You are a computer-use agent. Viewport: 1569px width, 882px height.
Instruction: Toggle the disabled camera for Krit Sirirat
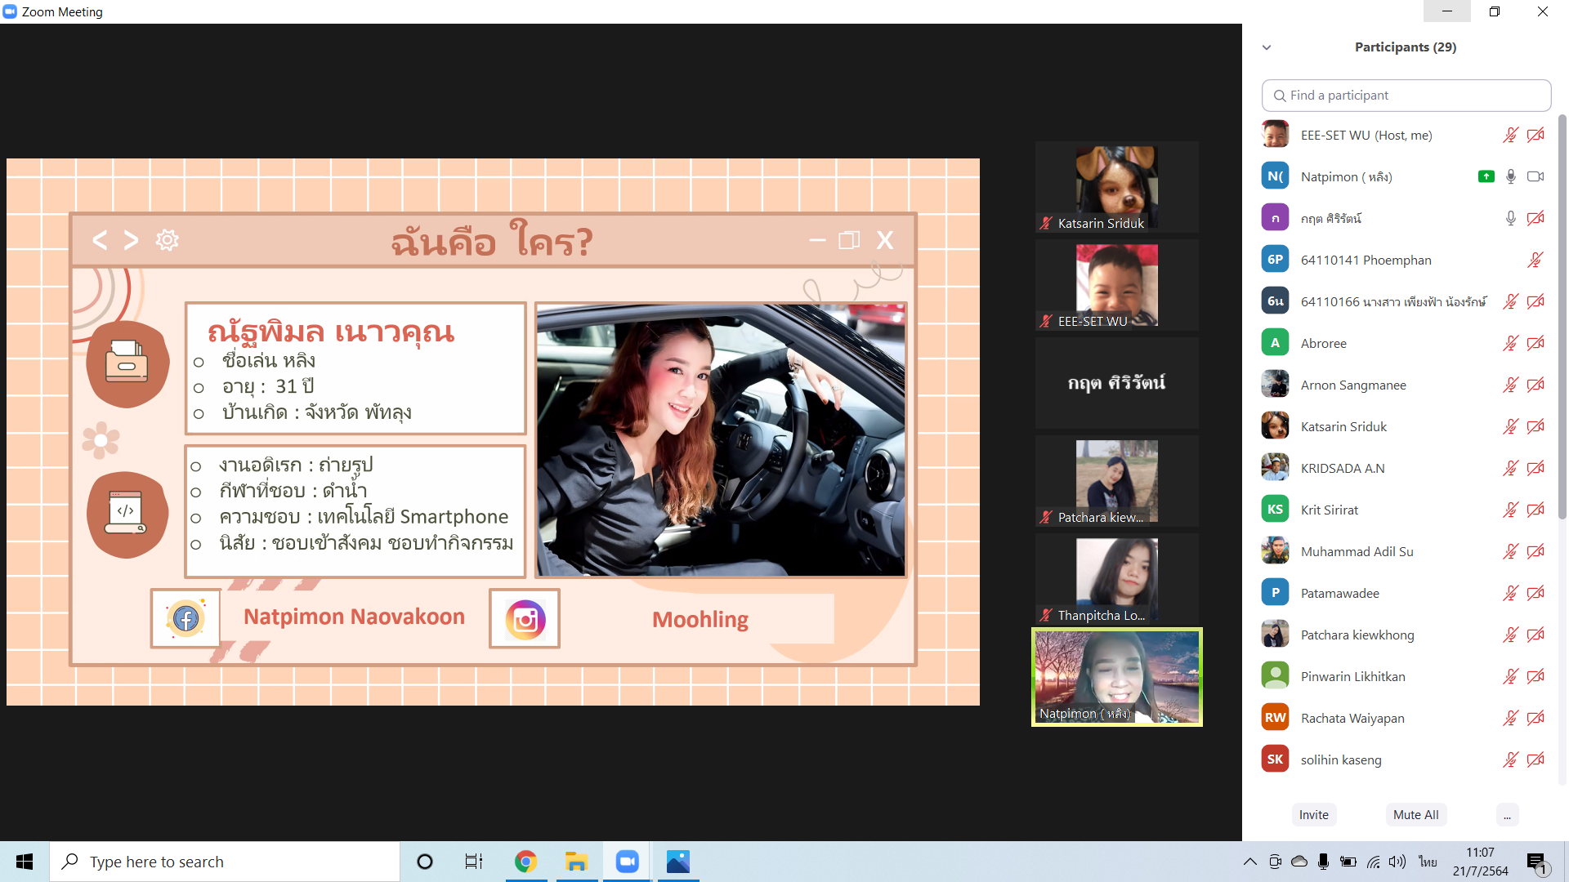[x=1535, y=510]
